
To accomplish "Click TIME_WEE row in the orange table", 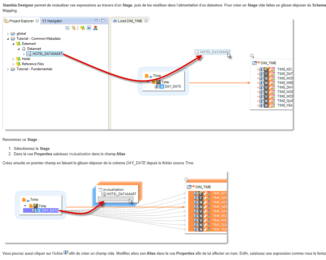I will pyautogui.click(x=207, y=207).
